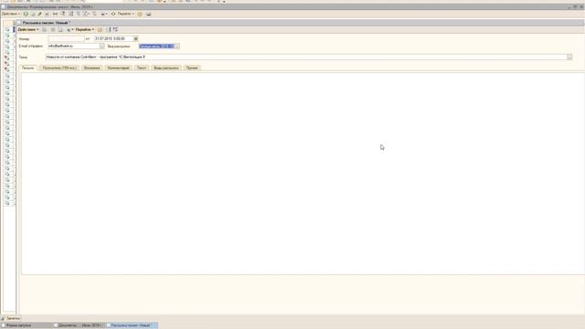The height and width of the screenshot is (329, 585).
Task: Click the E-mail отправки field
Action: click(x=73, y=46)
